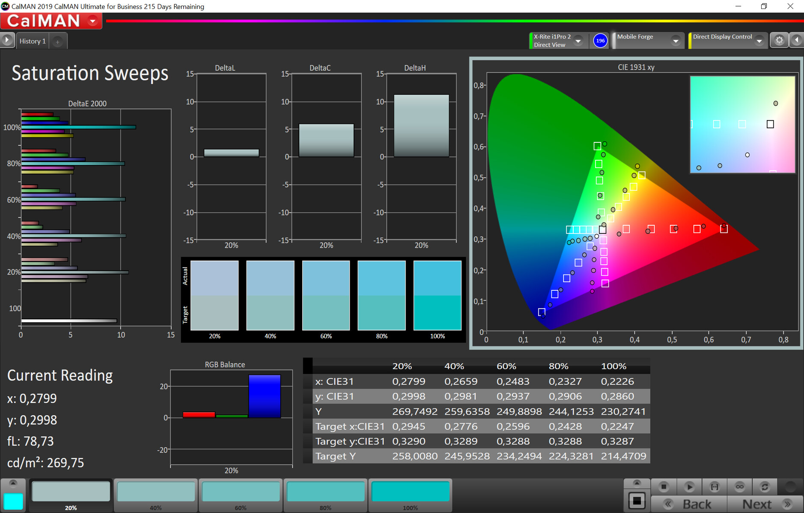This screenshot has width=804, height=513.
Task: Click the Next button
Action: [x=765, y=504]
